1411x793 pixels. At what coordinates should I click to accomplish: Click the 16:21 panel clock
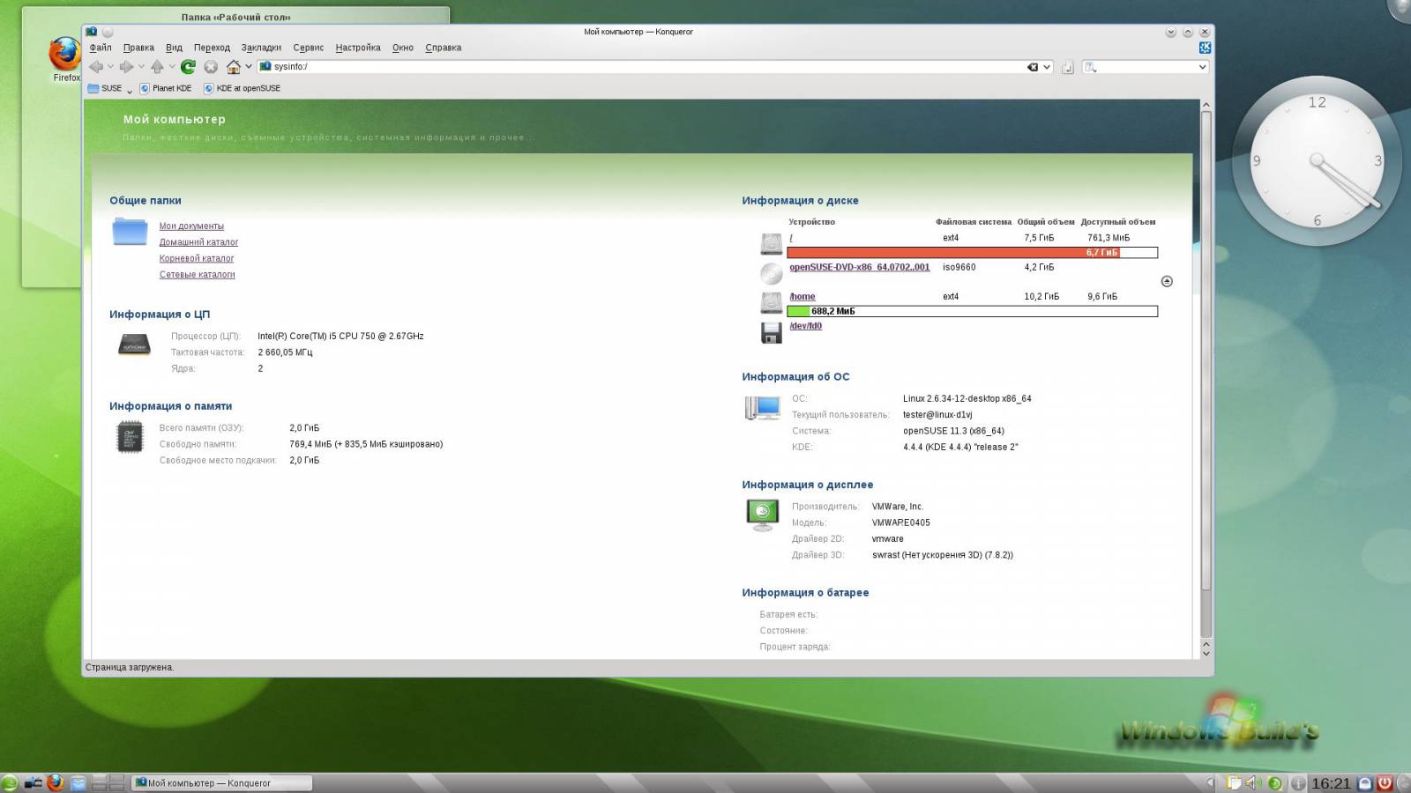coord(1331,782)
